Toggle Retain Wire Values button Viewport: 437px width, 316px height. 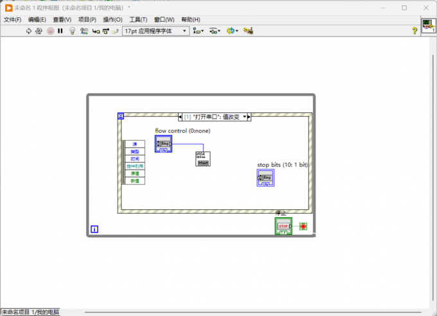pos(84,31)
